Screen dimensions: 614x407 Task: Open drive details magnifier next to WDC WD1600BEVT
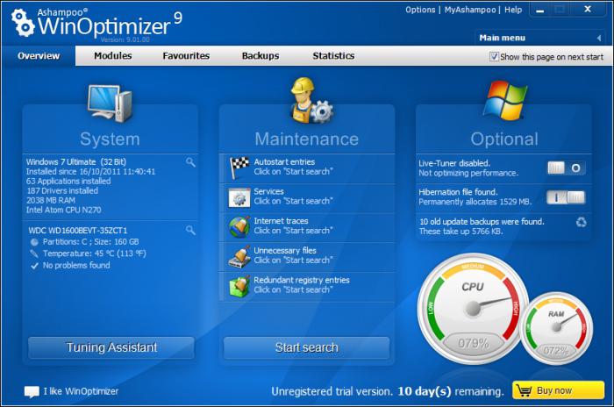pos(190,231)
